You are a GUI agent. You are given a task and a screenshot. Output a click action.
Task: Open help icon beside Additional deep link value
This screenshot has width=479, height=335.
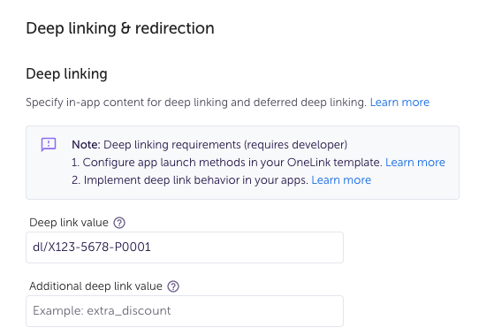coord(173,286)
